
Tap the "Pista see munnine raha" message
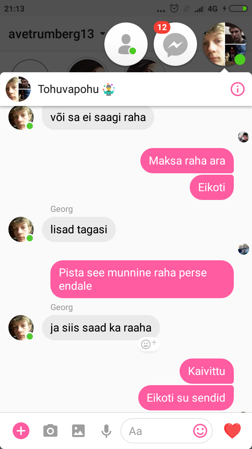pyautogui.click(x=142, y=279)
